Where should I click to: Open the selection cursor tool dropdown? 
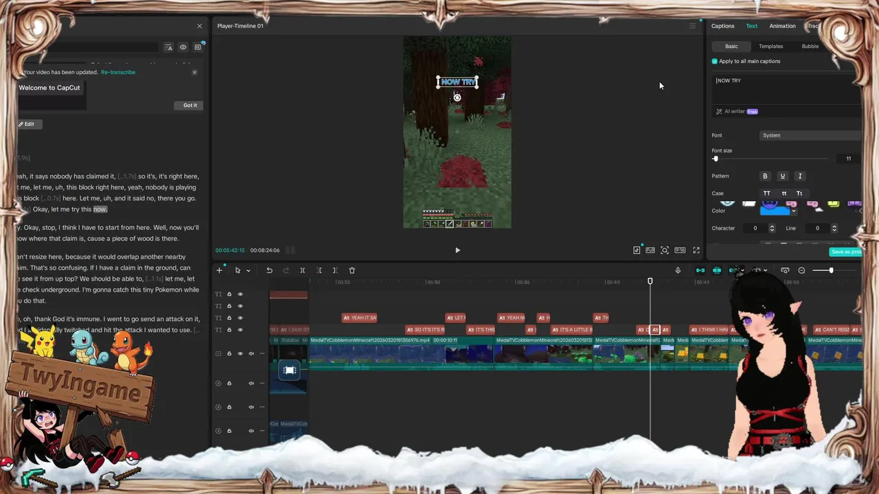tap(248, 270)
